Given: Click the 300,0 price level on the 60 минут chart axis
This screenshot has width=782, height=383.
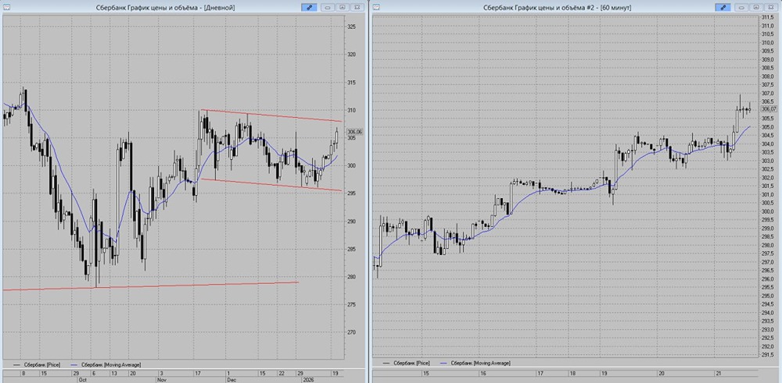Looking at the screenshot, I should point(768,211).
